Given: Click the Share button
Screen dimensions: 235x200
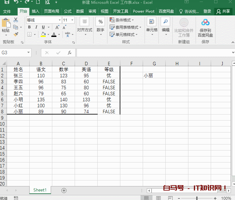Looking at the screenshot, I should click(x=223, y=11).
